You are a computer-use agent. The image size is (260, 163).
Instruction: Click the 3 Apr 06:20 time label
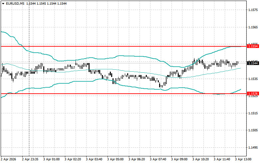[x=136, y=159]
